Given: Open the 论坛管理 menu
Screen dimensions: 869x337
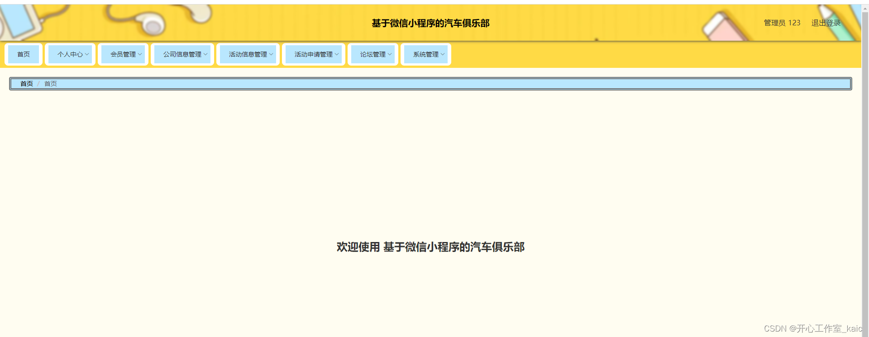Looking at the screenshot, I should 373,54.
